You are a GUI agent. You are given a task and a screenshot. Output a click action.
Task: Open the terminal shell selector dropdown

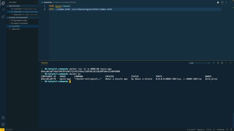199,63
